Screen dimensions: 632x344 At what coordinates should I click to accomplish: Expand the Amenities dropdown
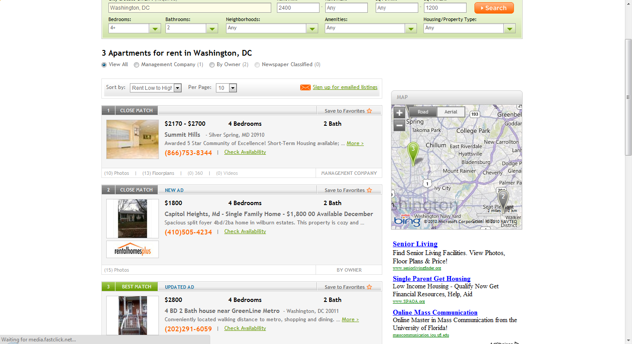click(370, 28)
